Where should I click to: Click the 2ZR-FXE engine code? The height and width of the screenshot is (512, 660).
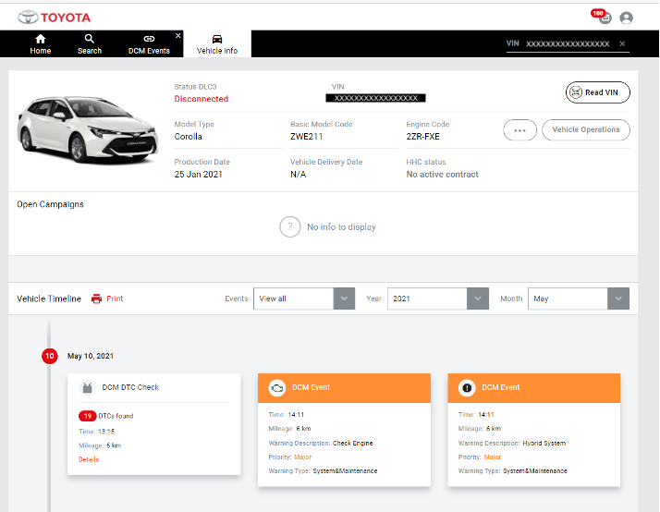pos(422,136)
